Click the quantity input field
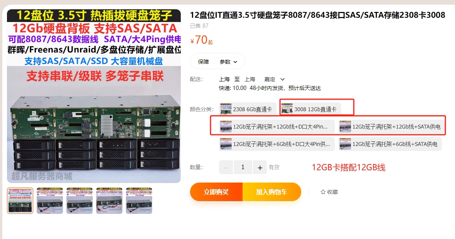The width and height of the screenshot is (455, 239). pos(243,167)
